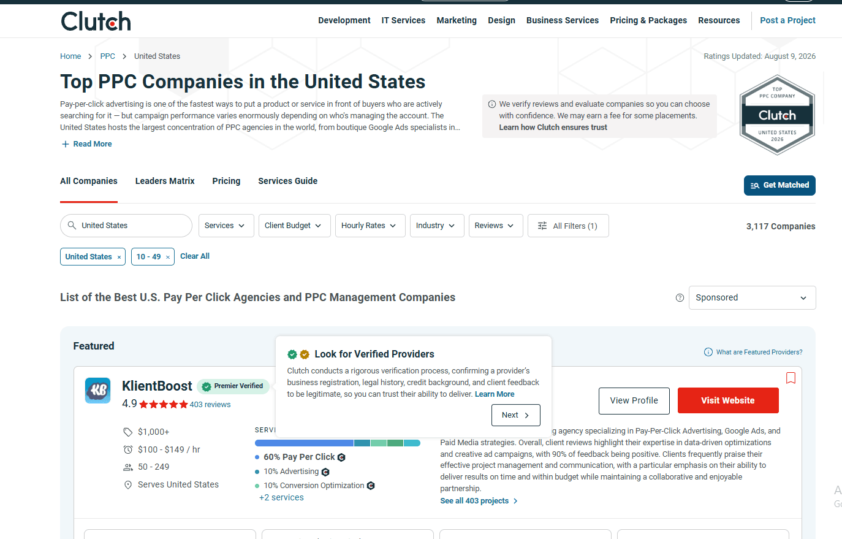Click the View Profile button

pos(634,400)
